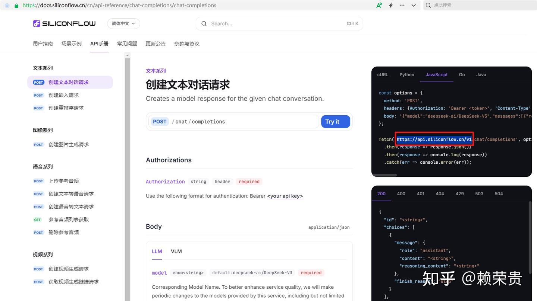Screen dimensions: 537x301
Task: Open the your api key link
Action: (285, 196)
